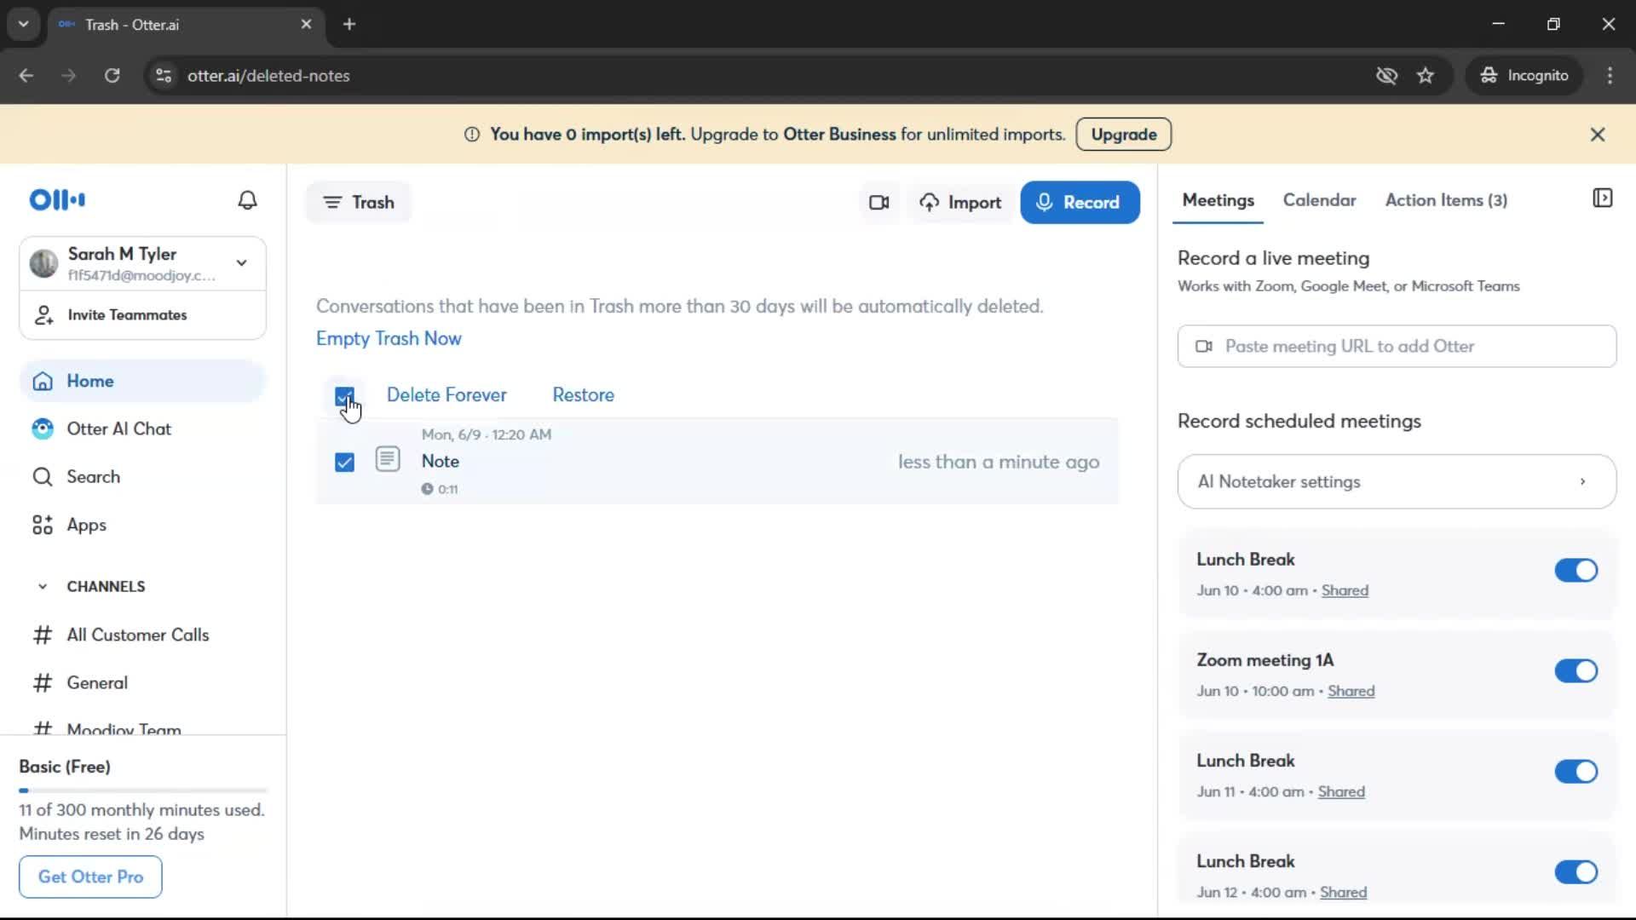Click the Note document icon
Image resolution: width=1636 pixels, height=920 pixels.
[388, 459]
